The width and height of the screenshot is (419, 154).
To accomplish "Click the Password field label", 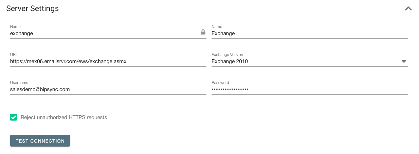I will tap(220, 83).
